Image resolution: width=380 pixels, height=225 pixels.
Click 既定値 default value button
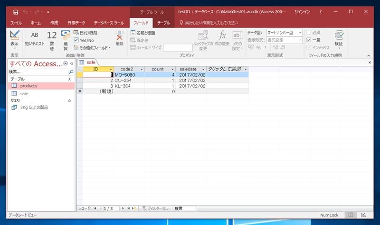tap(139, 40)
